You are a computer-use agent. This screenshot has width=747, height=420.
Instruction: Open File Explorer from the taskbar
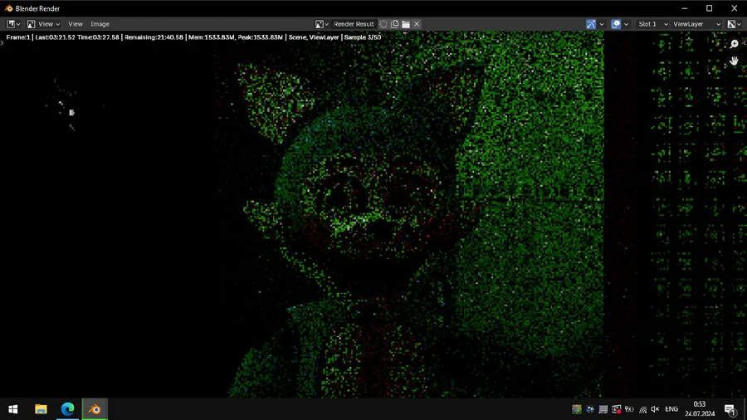pos(41,409)
